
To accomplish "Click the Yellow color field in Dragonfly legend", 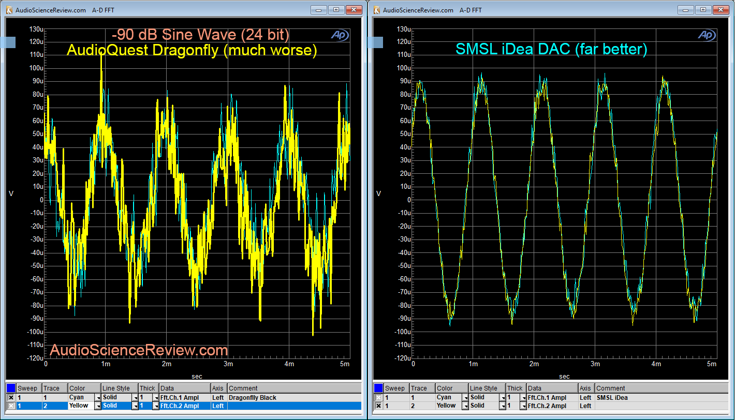I will 81,406.
